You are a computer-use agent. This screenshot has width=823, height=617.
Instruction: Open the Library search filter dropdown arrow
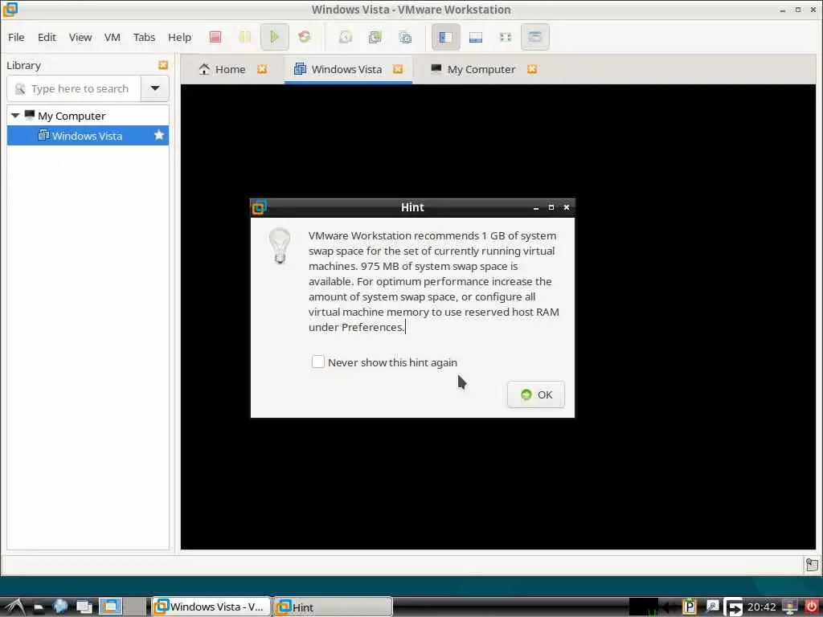point(155,88)
